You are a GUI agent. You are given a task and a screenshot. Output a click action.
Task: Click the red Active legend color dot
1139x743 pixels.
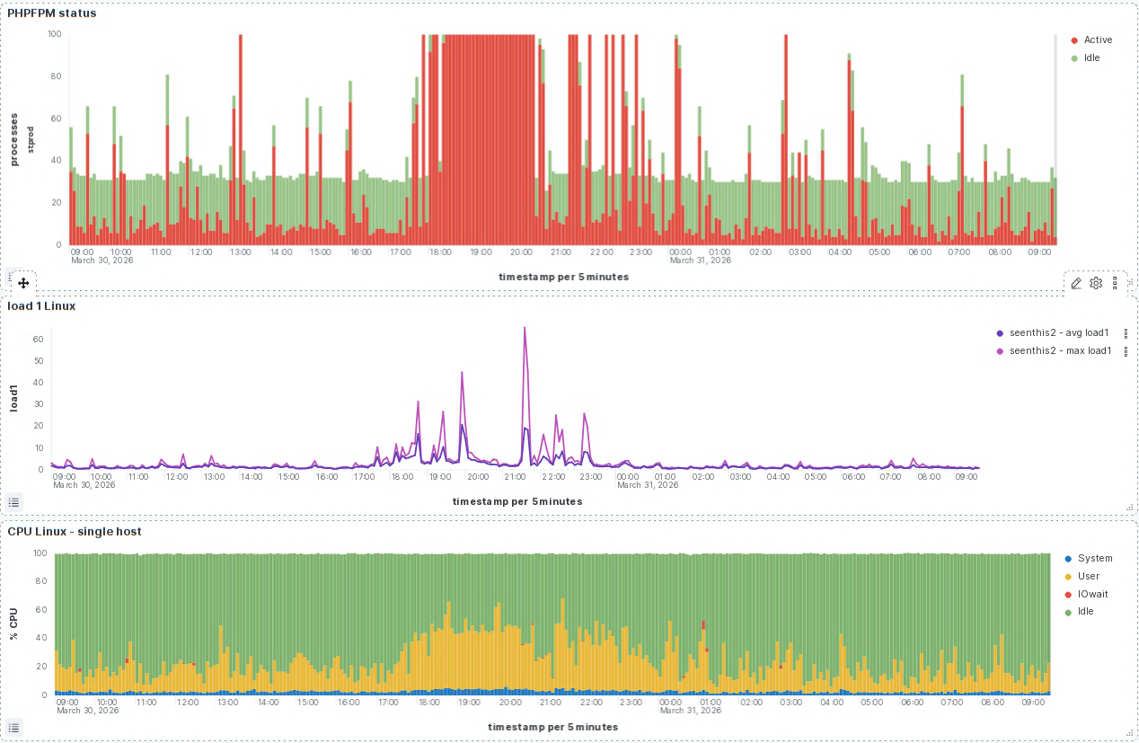(1074, 40)
